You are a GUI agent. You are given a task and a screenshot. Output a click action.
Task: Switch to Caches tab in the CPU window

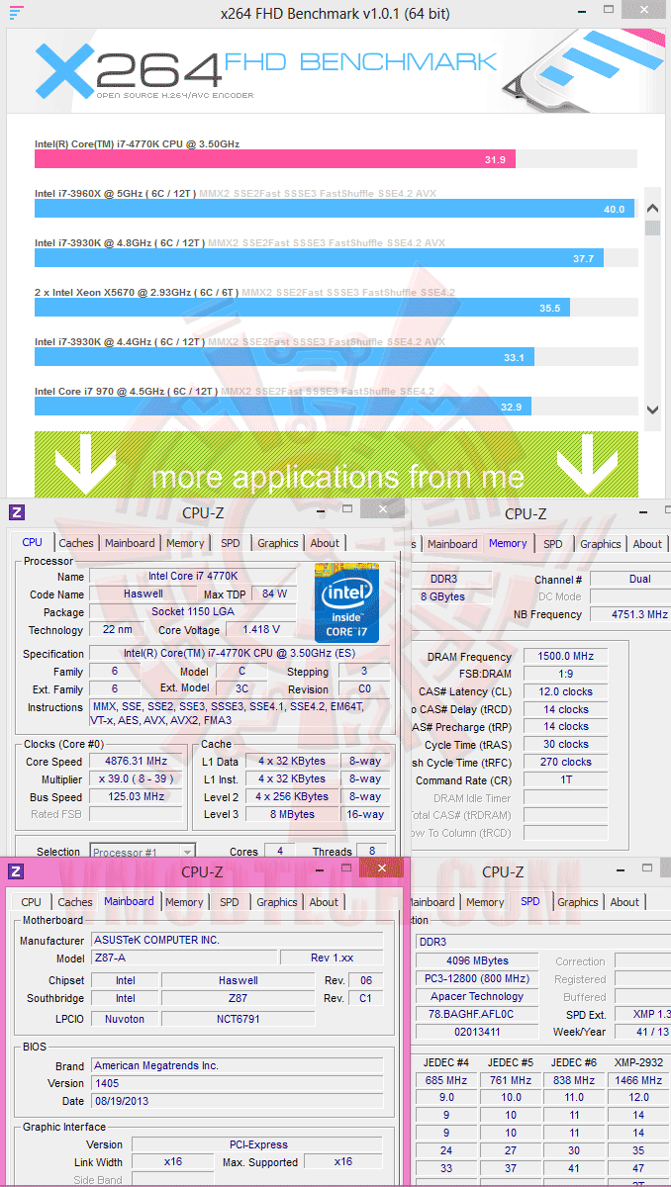point(76,543)
